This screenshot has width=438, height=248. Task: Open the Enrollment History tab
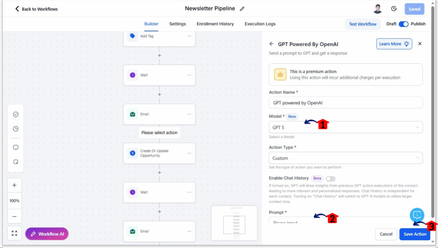215,24
